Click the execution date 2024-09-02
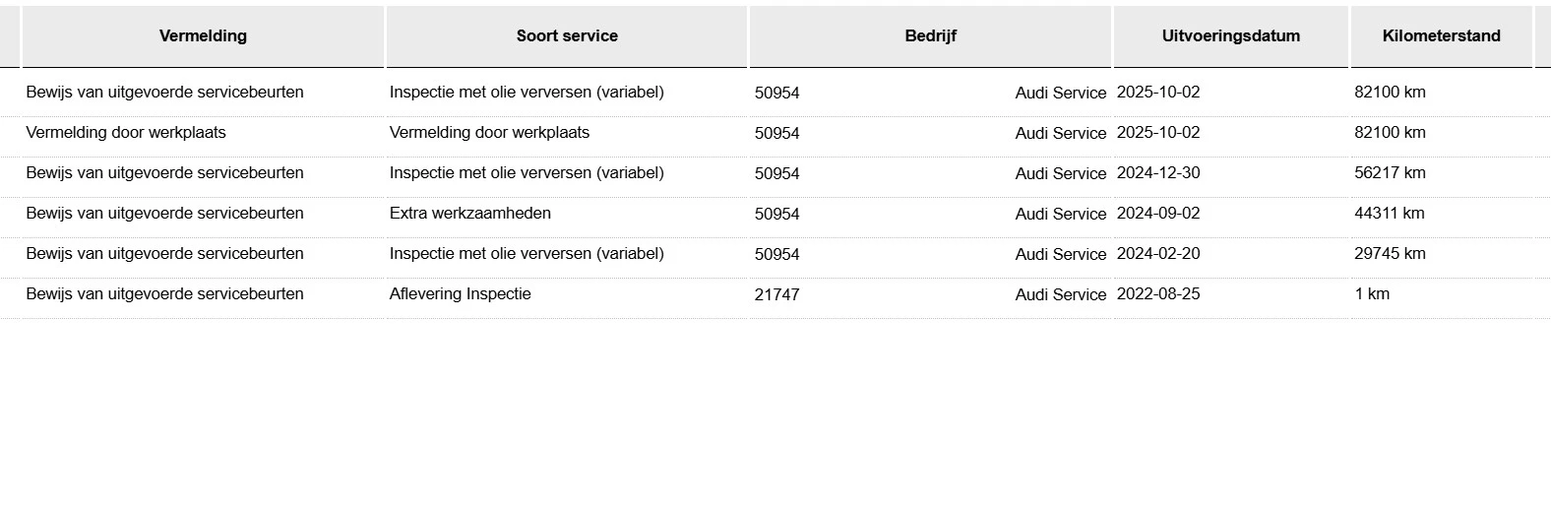 pyautogui.click(x=1157, y=214)
